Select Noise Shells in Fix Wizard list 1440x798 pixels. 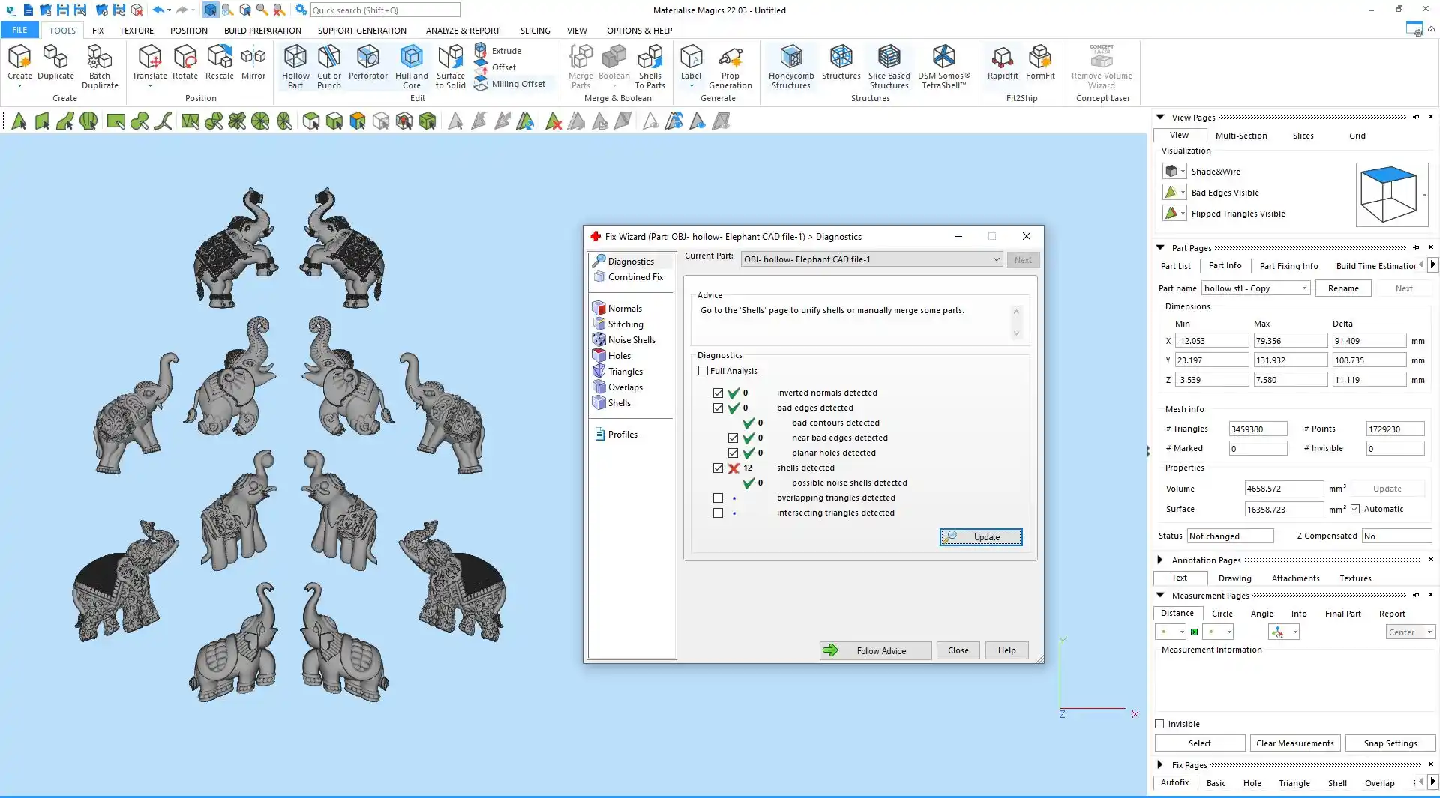[x=631, y=340]
